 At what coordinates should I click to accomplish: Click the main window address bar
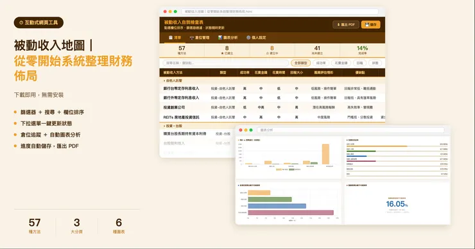tap(280, 12)
